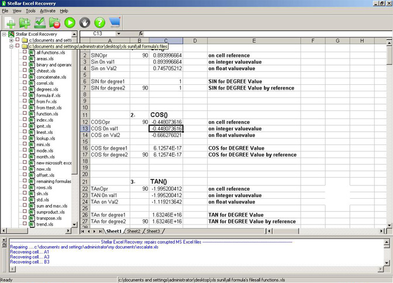Tick the checkbox for index.xls
Screen dimensions: 393x283
tap(25, 119)
